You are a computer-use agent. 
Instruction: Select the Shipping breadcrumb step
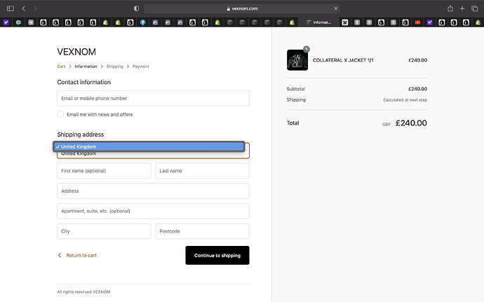115,67
